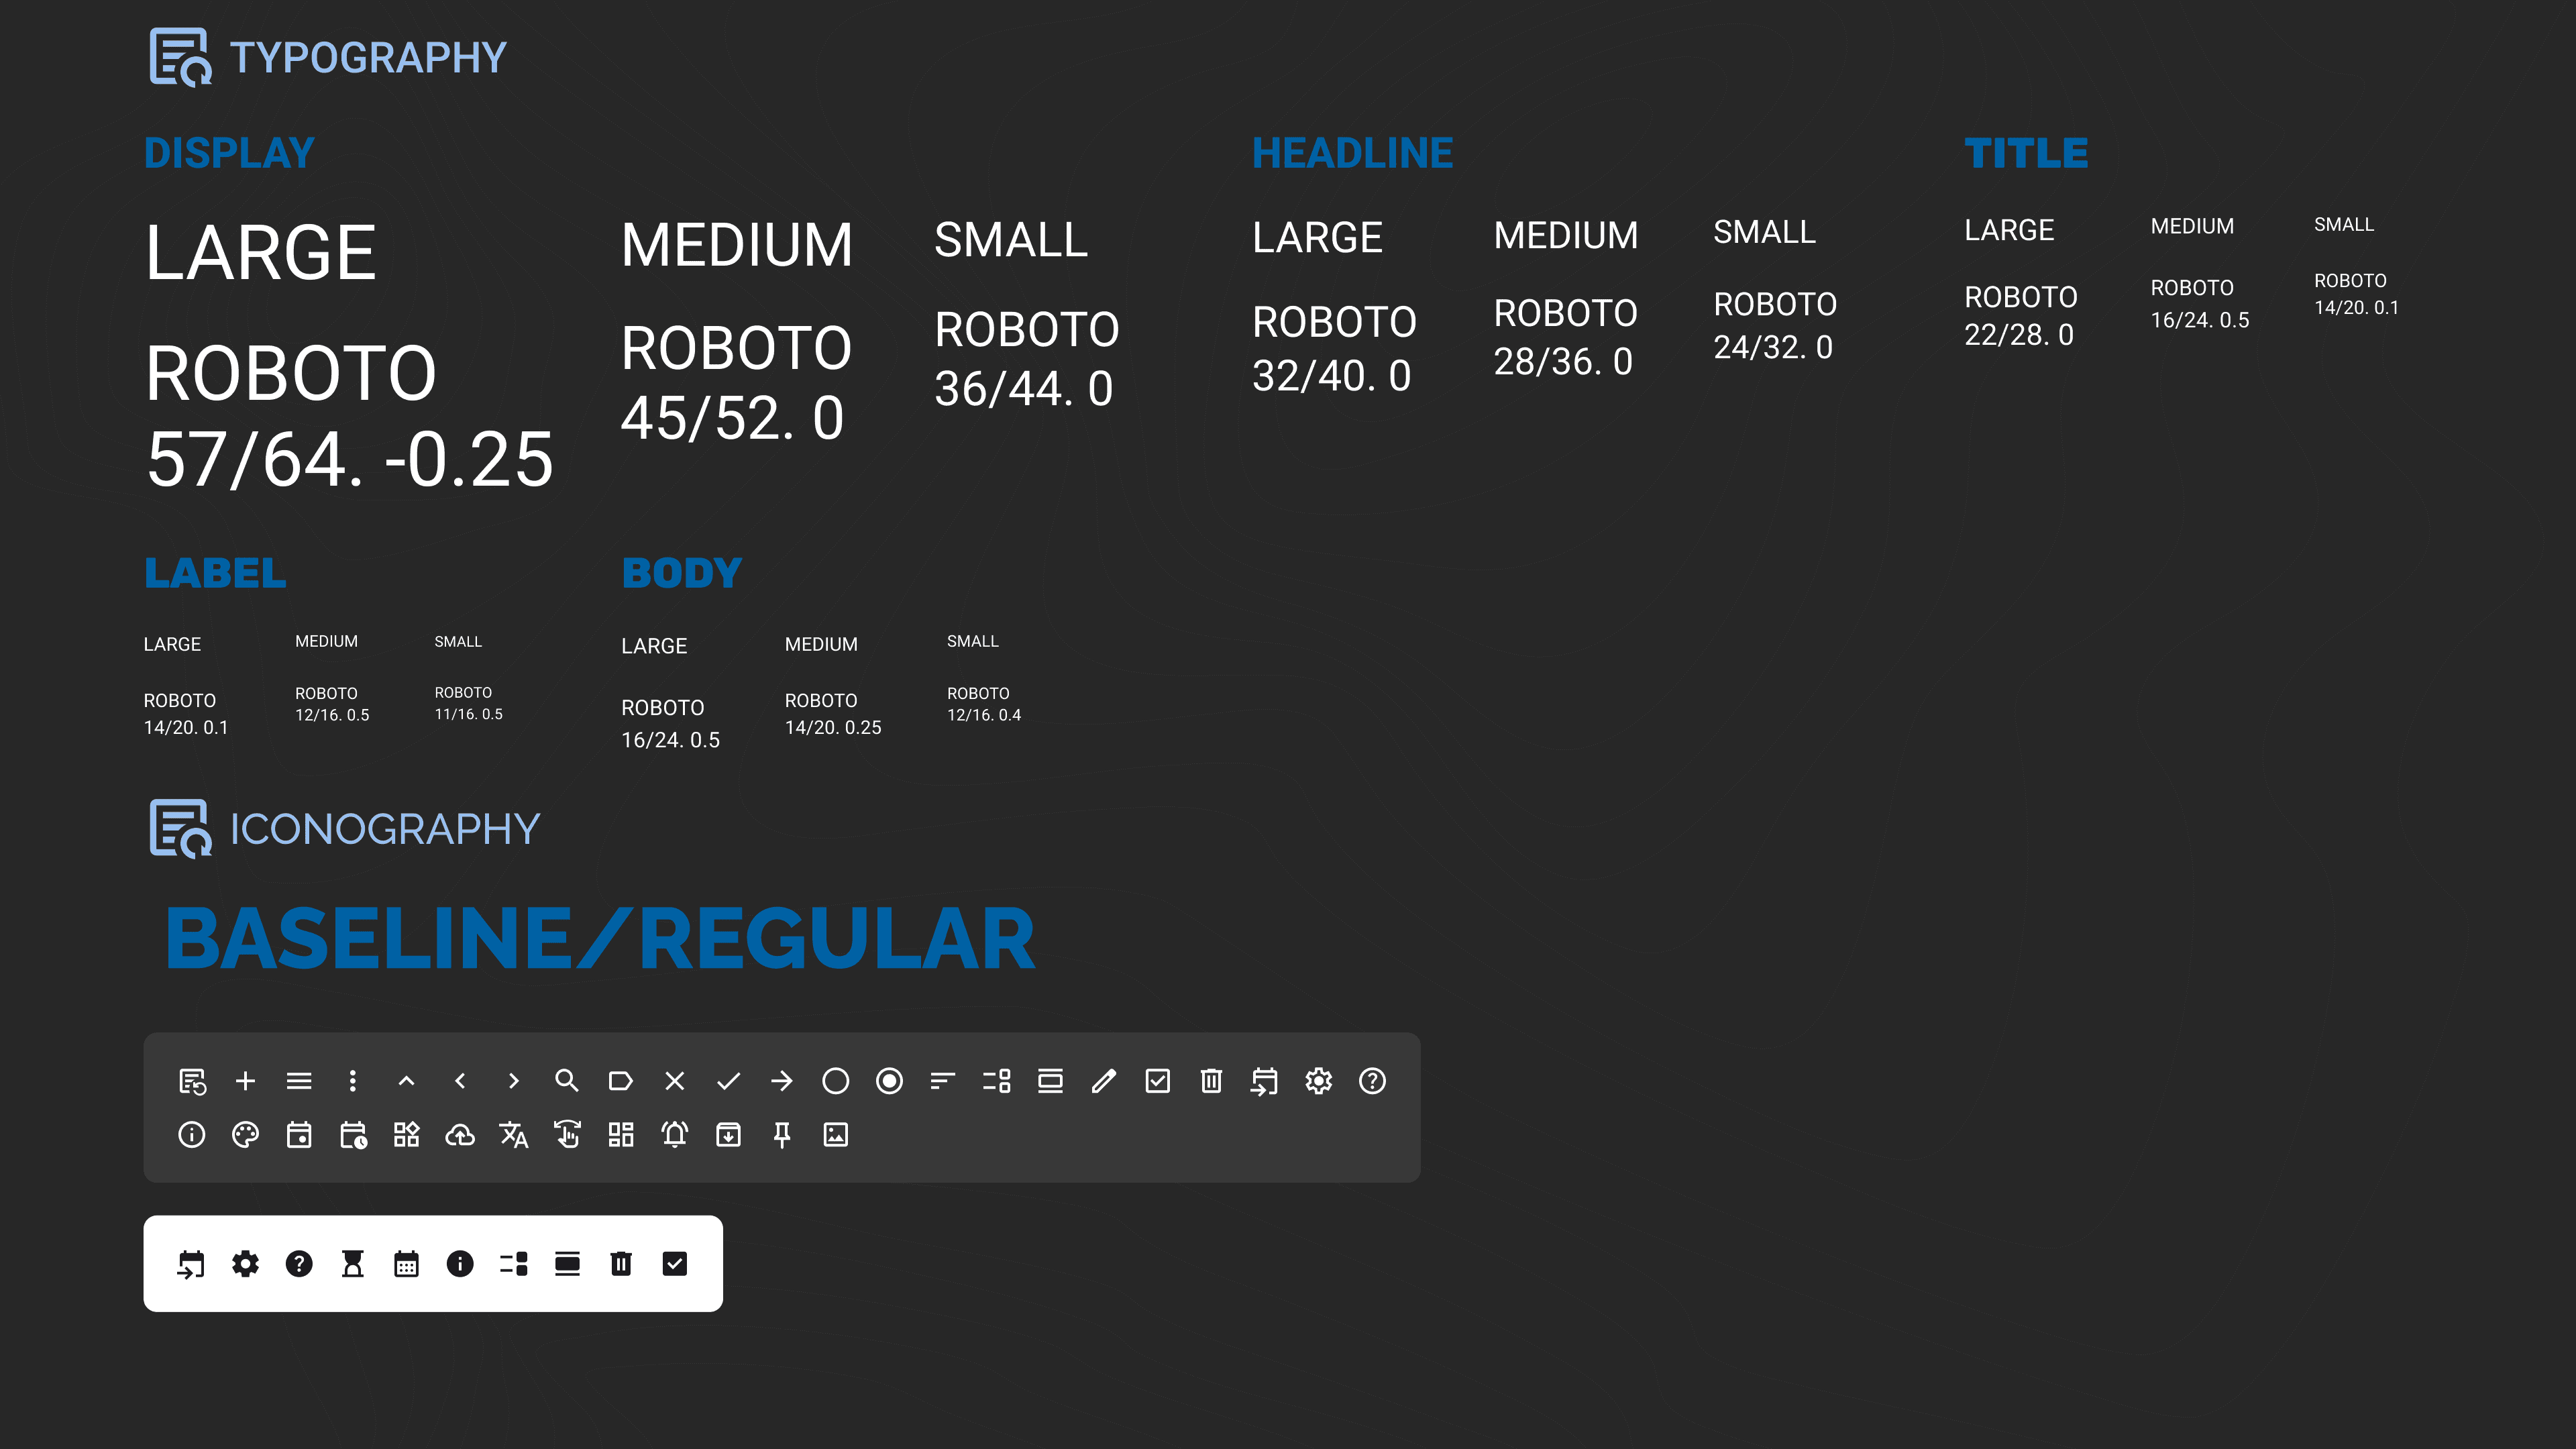Select the empty radio button circle icon
The height and width of the screenshot is (1449, 2576).
click(836, 1081)
